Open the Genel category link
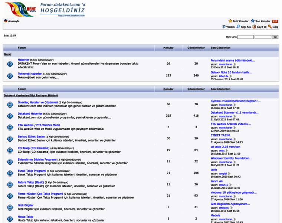The height and width of the screenshot is (223, 282). [7, 54]
